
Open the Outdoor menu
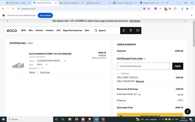(x=50, y=30)
